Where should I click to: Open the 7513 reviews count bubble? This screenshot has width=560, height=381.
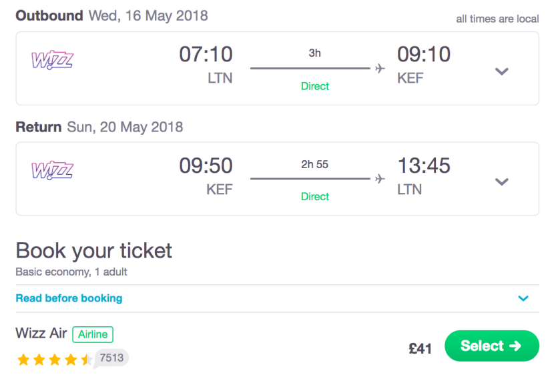click(x=111, y=358)
